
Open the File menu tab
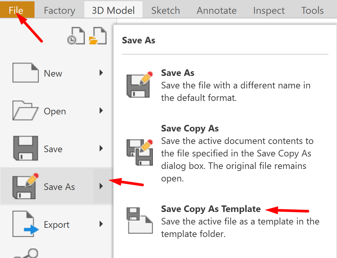(x=16, y=10)
